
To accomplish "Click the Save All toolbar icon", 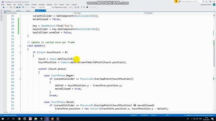I will [x=20, y=7].
